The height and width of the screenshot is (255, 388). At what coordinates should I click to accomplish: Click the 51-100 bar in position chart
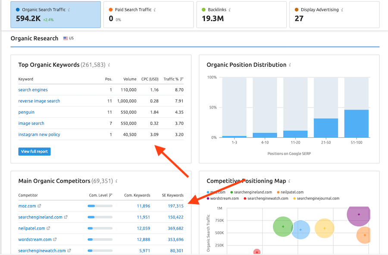(x=357, y=124)
